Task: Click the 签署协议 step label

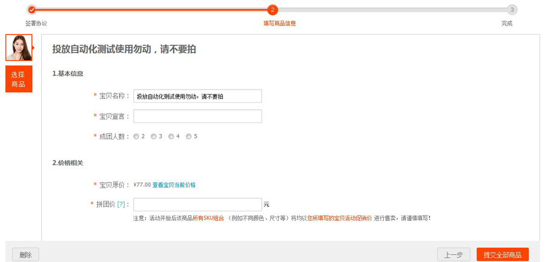Action: click(36, 24)
